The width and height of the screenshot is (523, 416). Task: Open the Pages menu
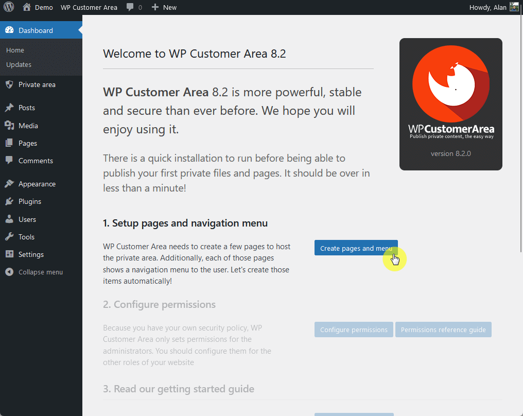click(41, 143)
